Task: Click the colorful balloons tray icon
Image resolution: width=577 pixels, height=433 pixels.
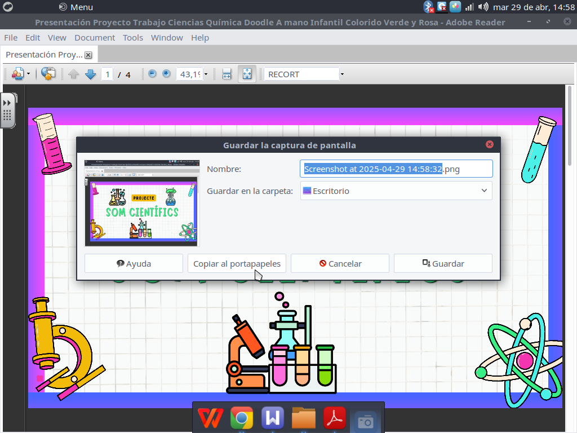Action: pos(455,7)
